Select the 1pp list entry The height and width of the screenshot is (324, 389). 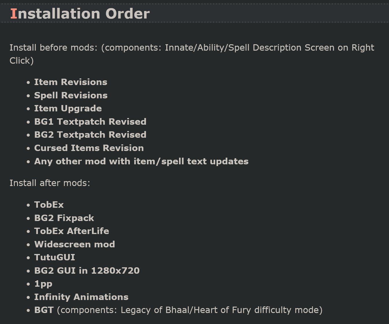[x=43, y=284]
